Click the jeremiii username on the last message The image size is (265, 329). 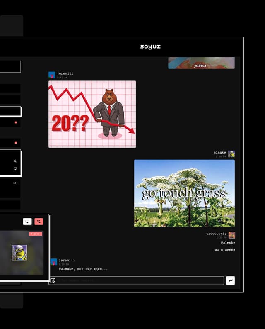(x=67, y=260)
